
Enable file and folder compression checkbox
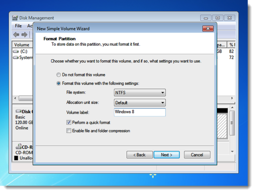click(69, 131)
